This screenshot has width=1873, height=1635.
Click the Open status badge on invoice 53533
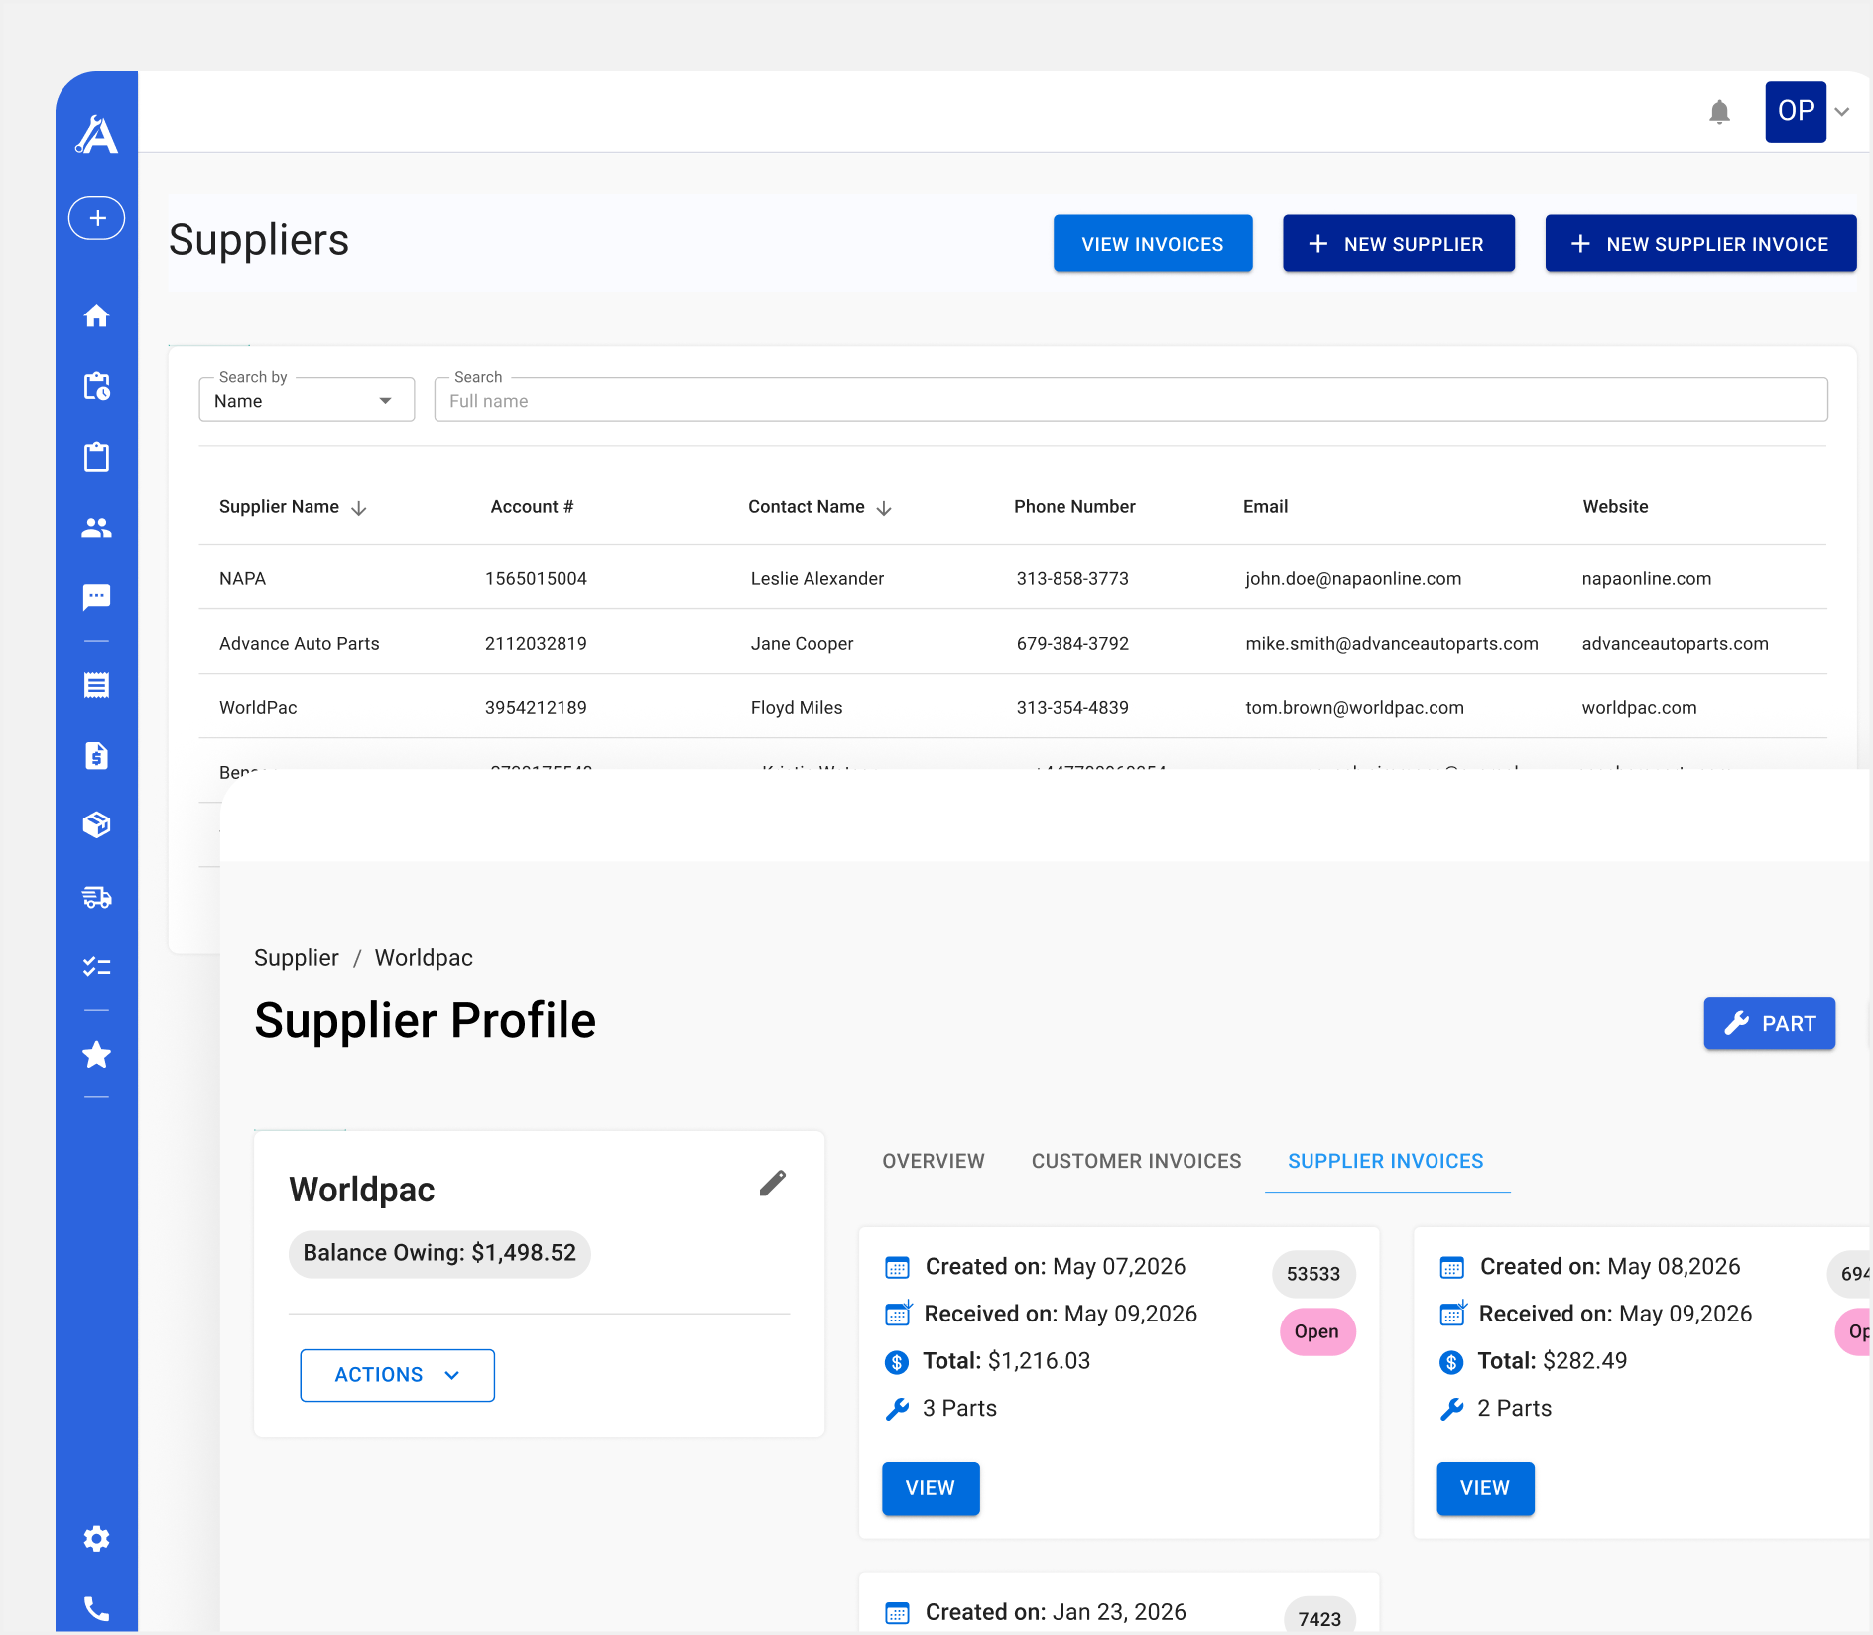(1317, 1331)
